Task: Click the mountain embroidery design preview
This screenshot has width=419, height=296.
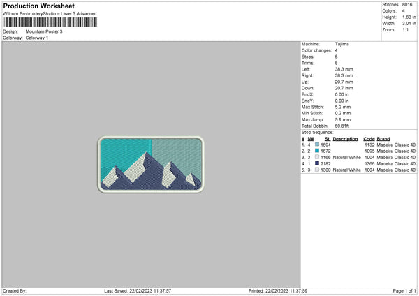Action: tap(151, 164)
